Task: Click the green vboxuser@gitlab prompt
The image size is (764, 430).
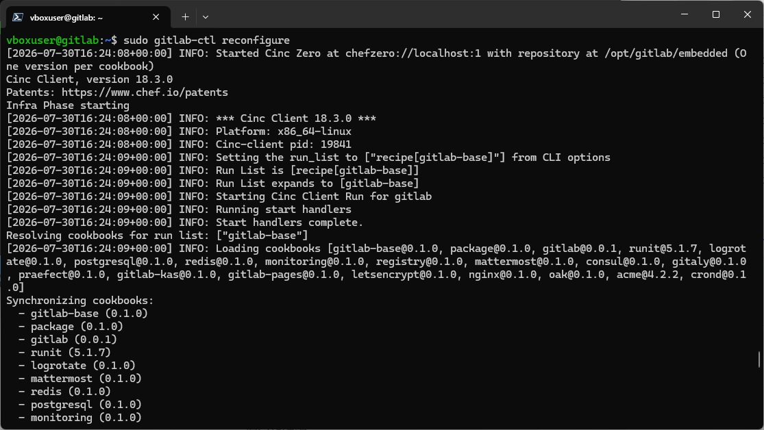Action: click(53, 40)
